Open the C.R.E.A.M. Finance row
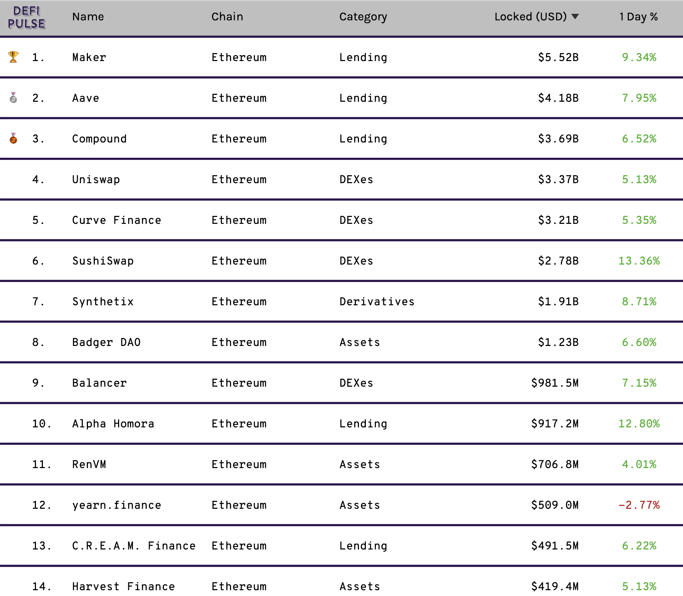 (341, 545)
